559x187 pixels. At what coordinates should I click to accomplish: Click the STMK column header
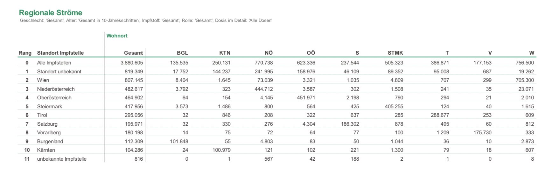pos(395,53)
